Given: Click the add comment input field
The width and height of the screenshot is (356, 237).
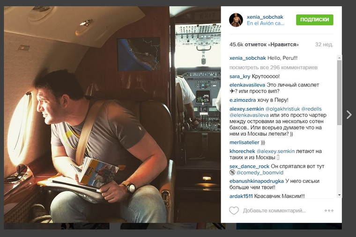Looking at the screenshot, I should [274, 211].
